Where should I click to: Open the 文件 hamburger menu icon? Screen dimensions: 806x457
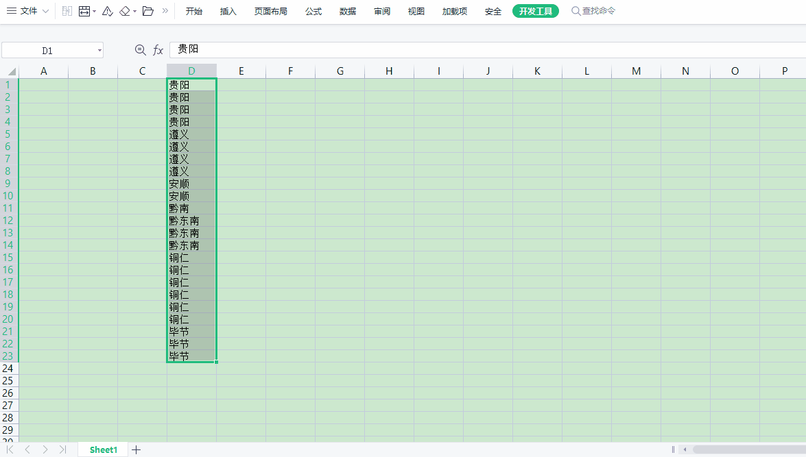tap(11, 11)
